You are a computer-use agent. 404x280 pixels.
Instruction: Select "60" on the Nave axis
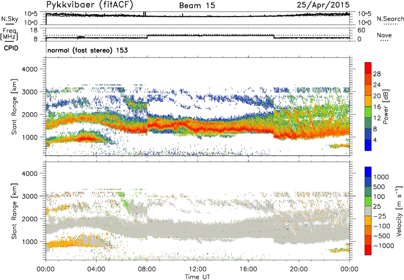pyautogui.click(x=361, y=30)
